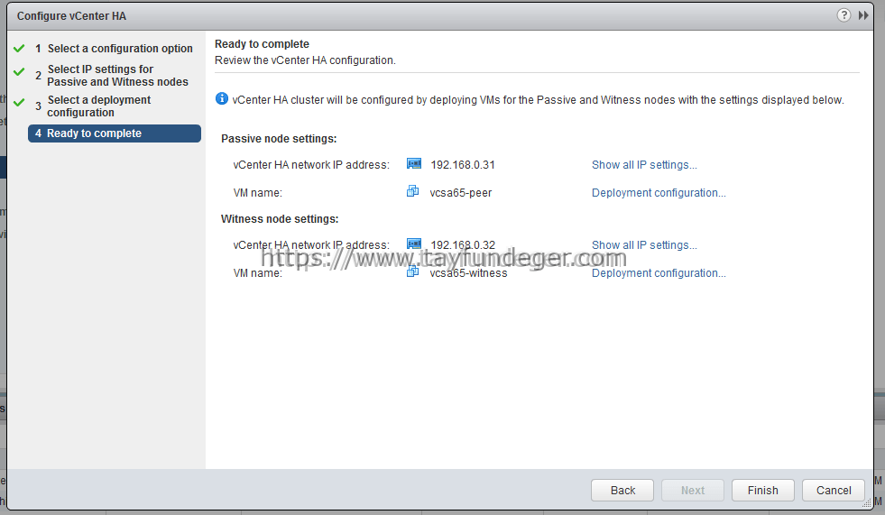
Task: Click the witness IP address 192.168.0.32
Action: (x=463, y=244)
